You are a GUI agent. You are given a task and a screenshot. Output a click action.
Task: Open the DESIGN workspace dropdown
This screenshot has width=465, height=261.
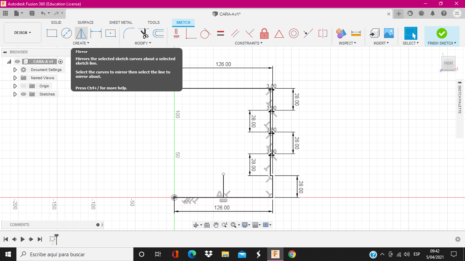point(22,33)
